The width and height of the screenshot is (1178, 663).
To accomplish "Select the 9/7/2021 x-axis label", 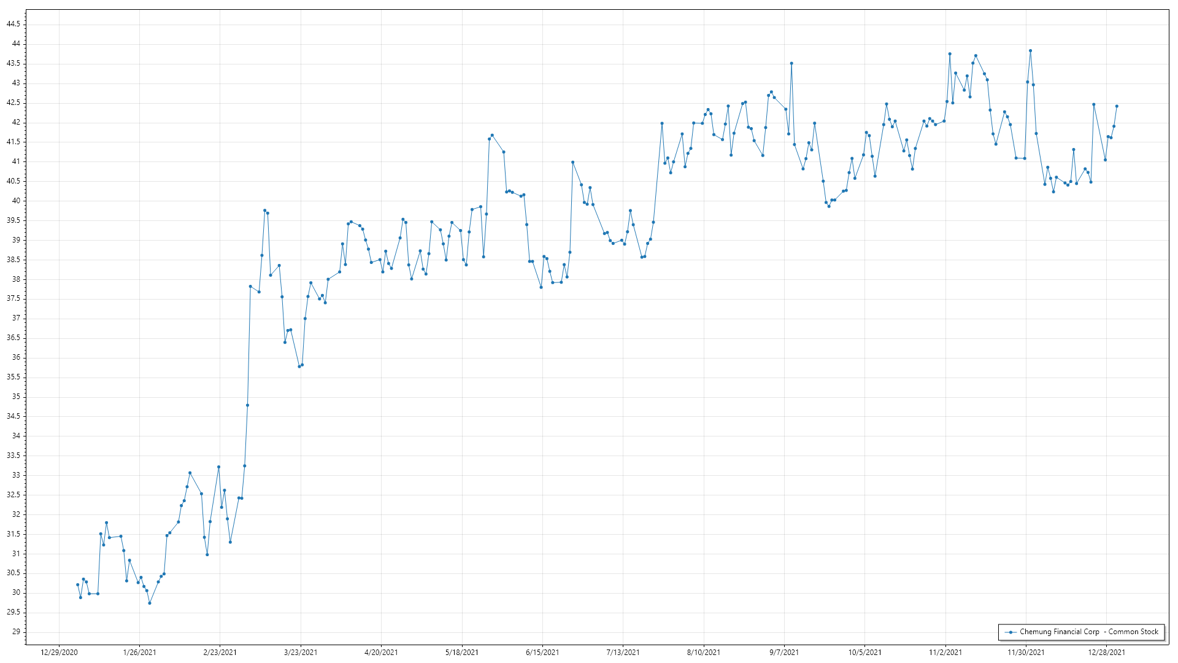I will (784, 652).
